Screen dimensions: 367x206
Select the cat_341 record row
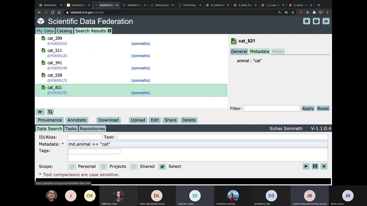(131, 66)
